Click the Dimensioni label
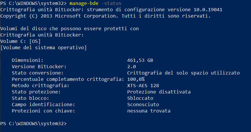 tap(27, 60)
